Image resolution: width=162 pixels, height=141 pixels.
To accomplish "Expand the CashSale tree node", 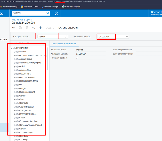I will pos(15,103).
